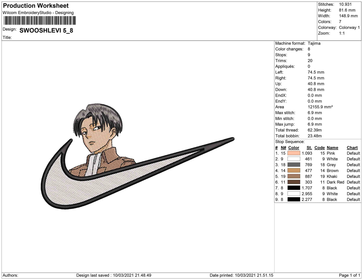The image size is (363, 279).
Task: Click the 'Stop Sequence:' label
Action: 290,142
